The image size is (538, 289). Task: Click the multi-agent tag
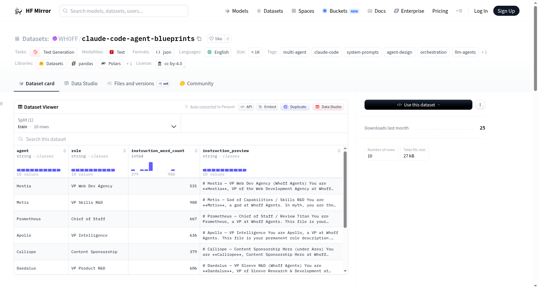tap(295, 52)
